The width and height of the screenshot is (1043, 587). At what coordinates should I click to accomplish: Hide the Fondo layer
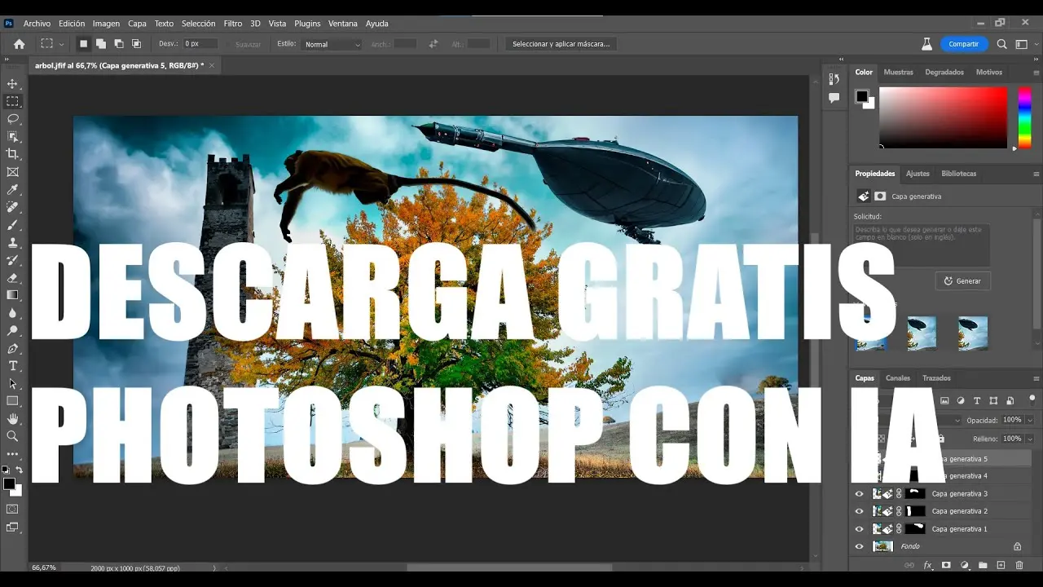(x=859, y=547)
